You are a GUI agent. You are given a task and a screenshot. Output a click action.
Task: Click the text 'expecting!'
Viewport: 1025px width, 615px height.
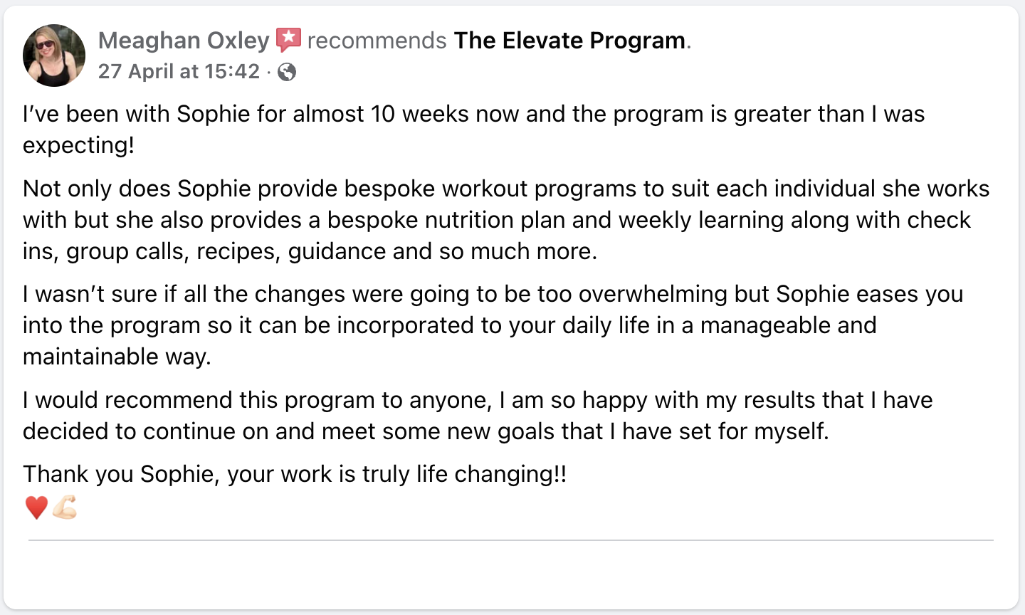coord(78,145)
